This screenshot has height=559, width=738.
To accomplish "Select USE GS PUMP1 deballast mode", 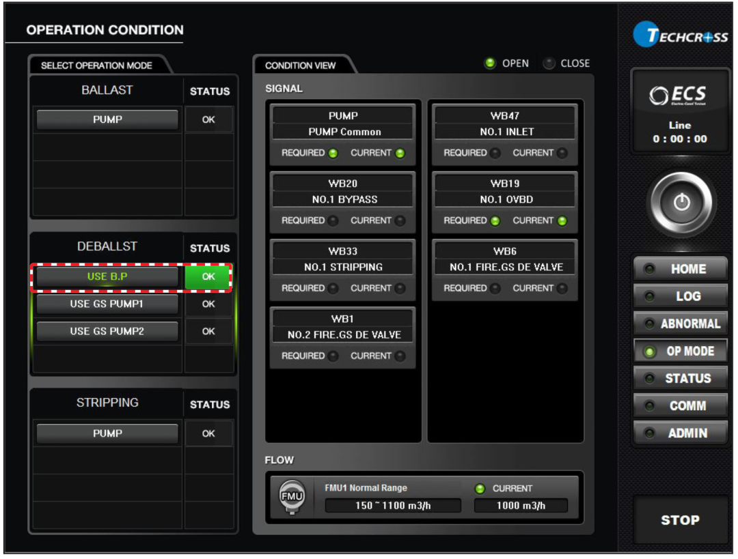I will pyautogui.click(x=107, y=304).
